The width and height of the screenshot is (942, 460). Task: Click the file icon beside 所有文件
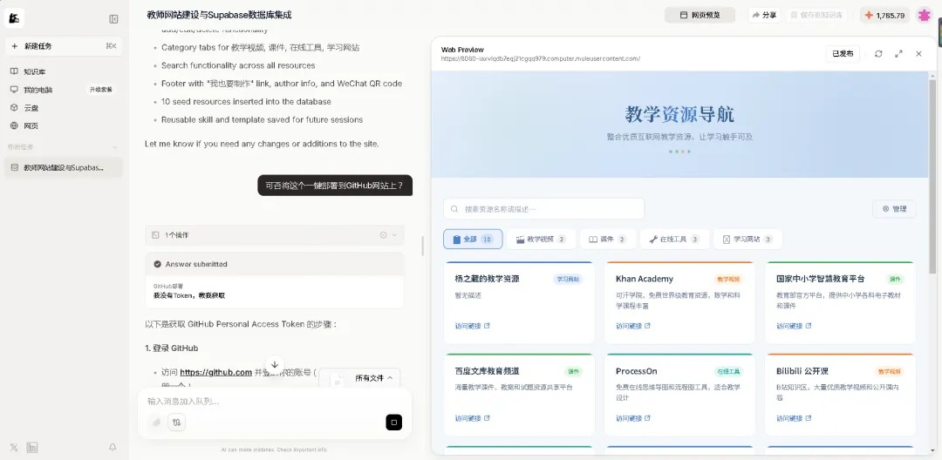[x=338, y=380]
